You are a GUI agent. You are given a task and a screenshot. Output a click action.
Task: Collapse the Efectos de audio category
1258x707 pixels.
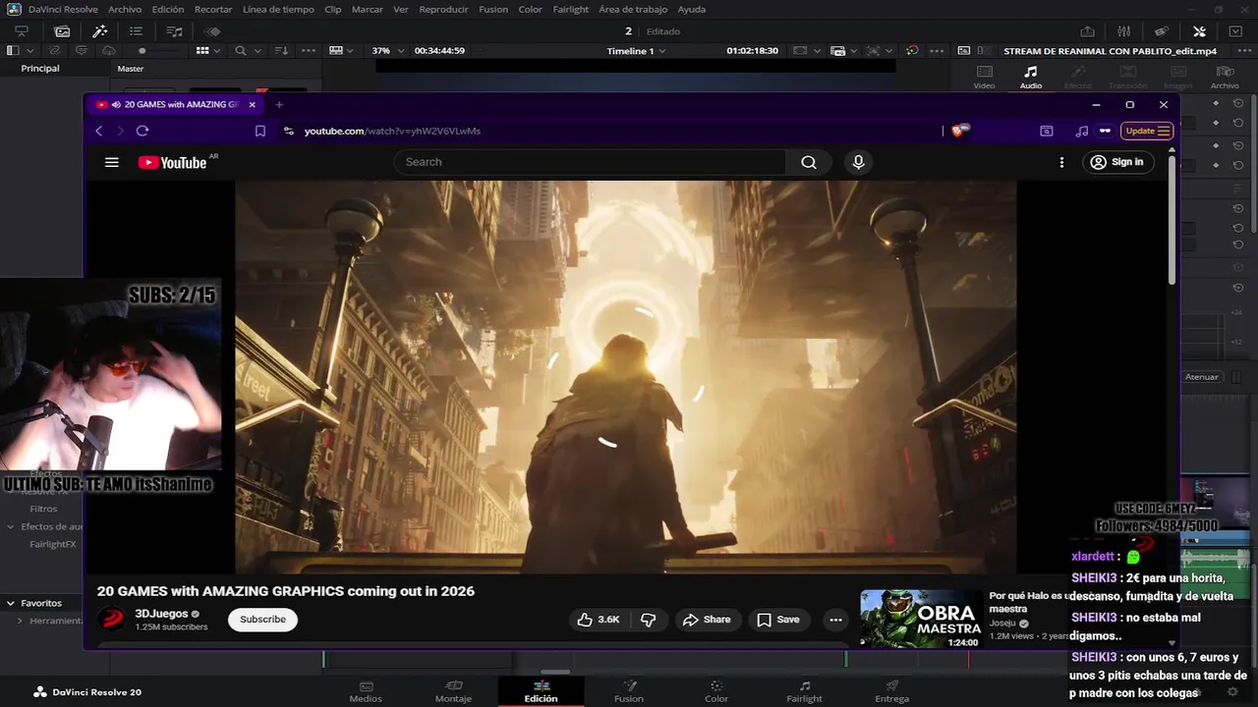tap(11, 526)
